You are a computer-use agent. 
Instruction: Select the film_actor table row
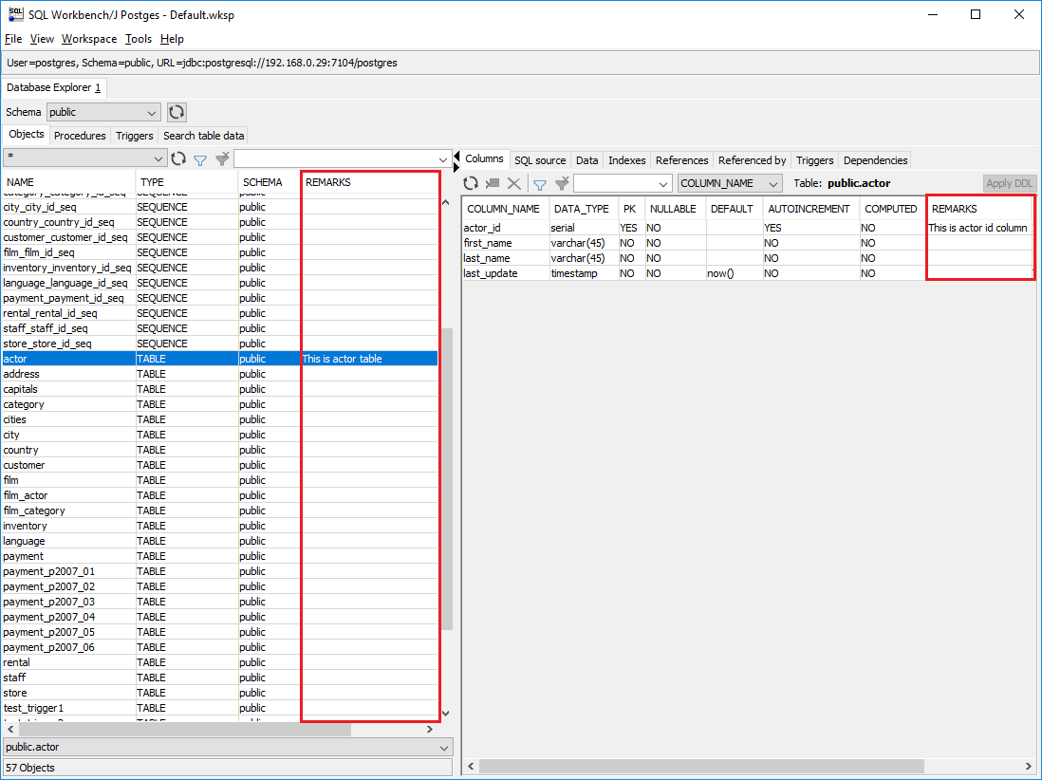pos(26,495)
